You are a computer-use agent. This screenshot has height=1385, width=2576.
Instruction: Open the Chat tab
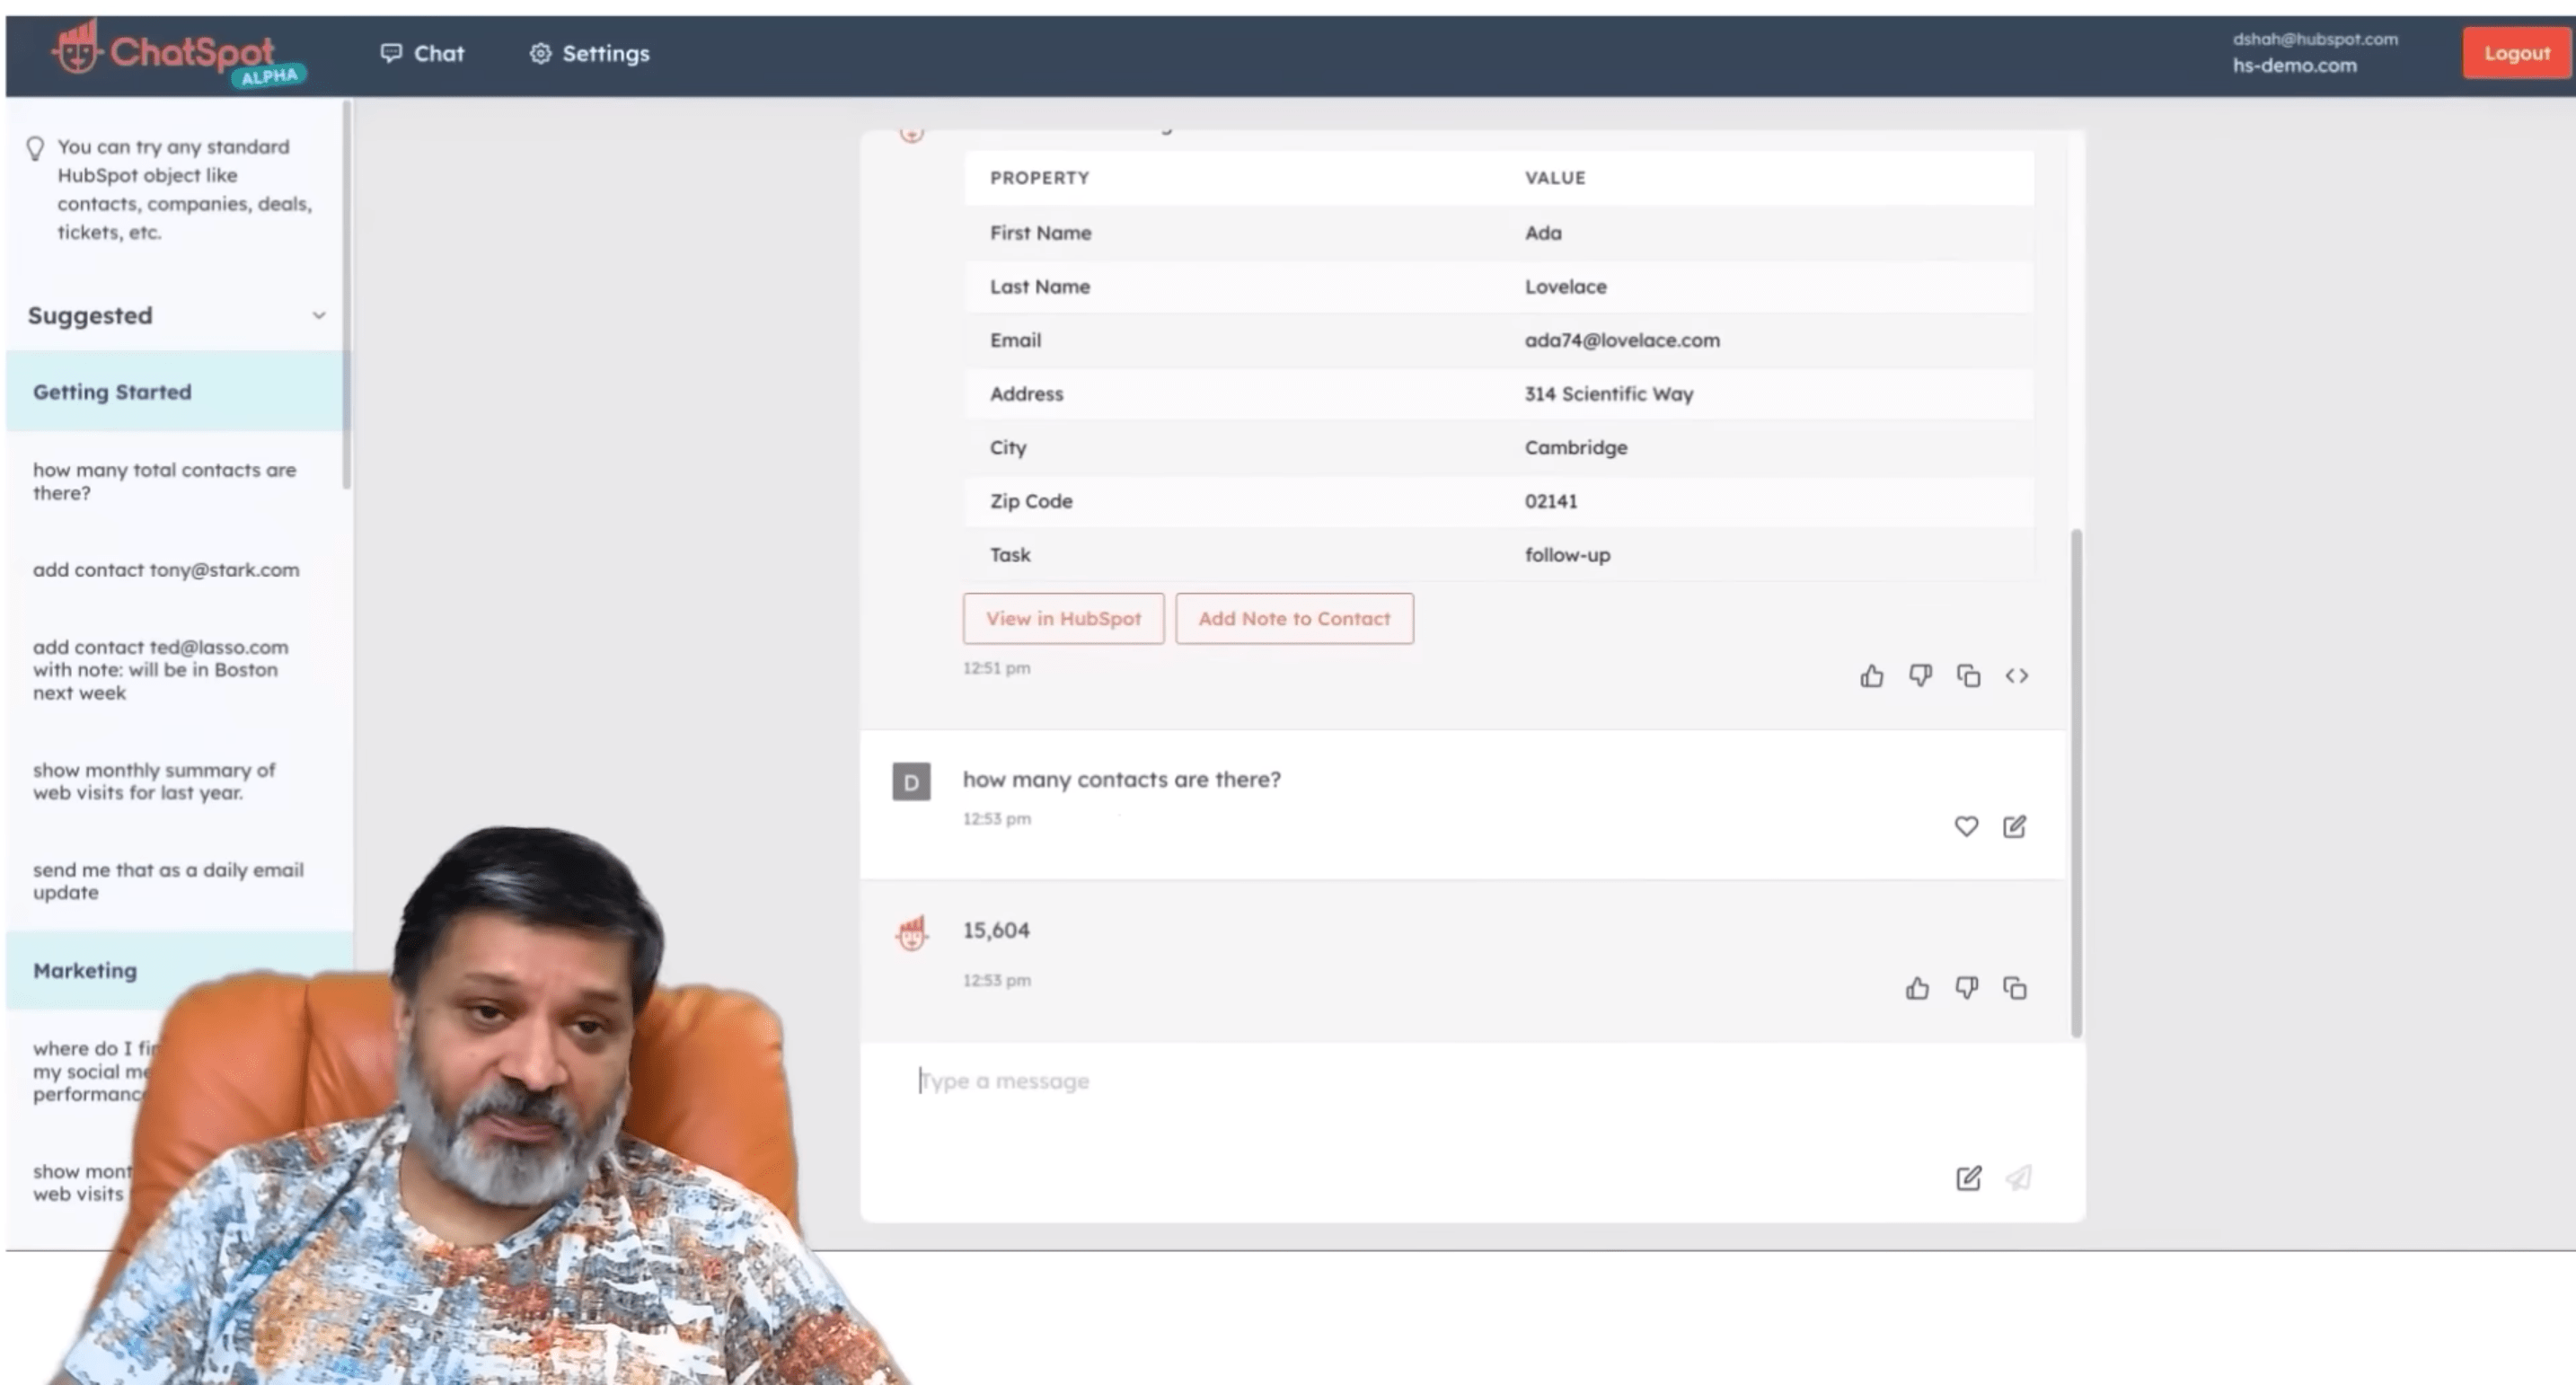tap(422, 53)
